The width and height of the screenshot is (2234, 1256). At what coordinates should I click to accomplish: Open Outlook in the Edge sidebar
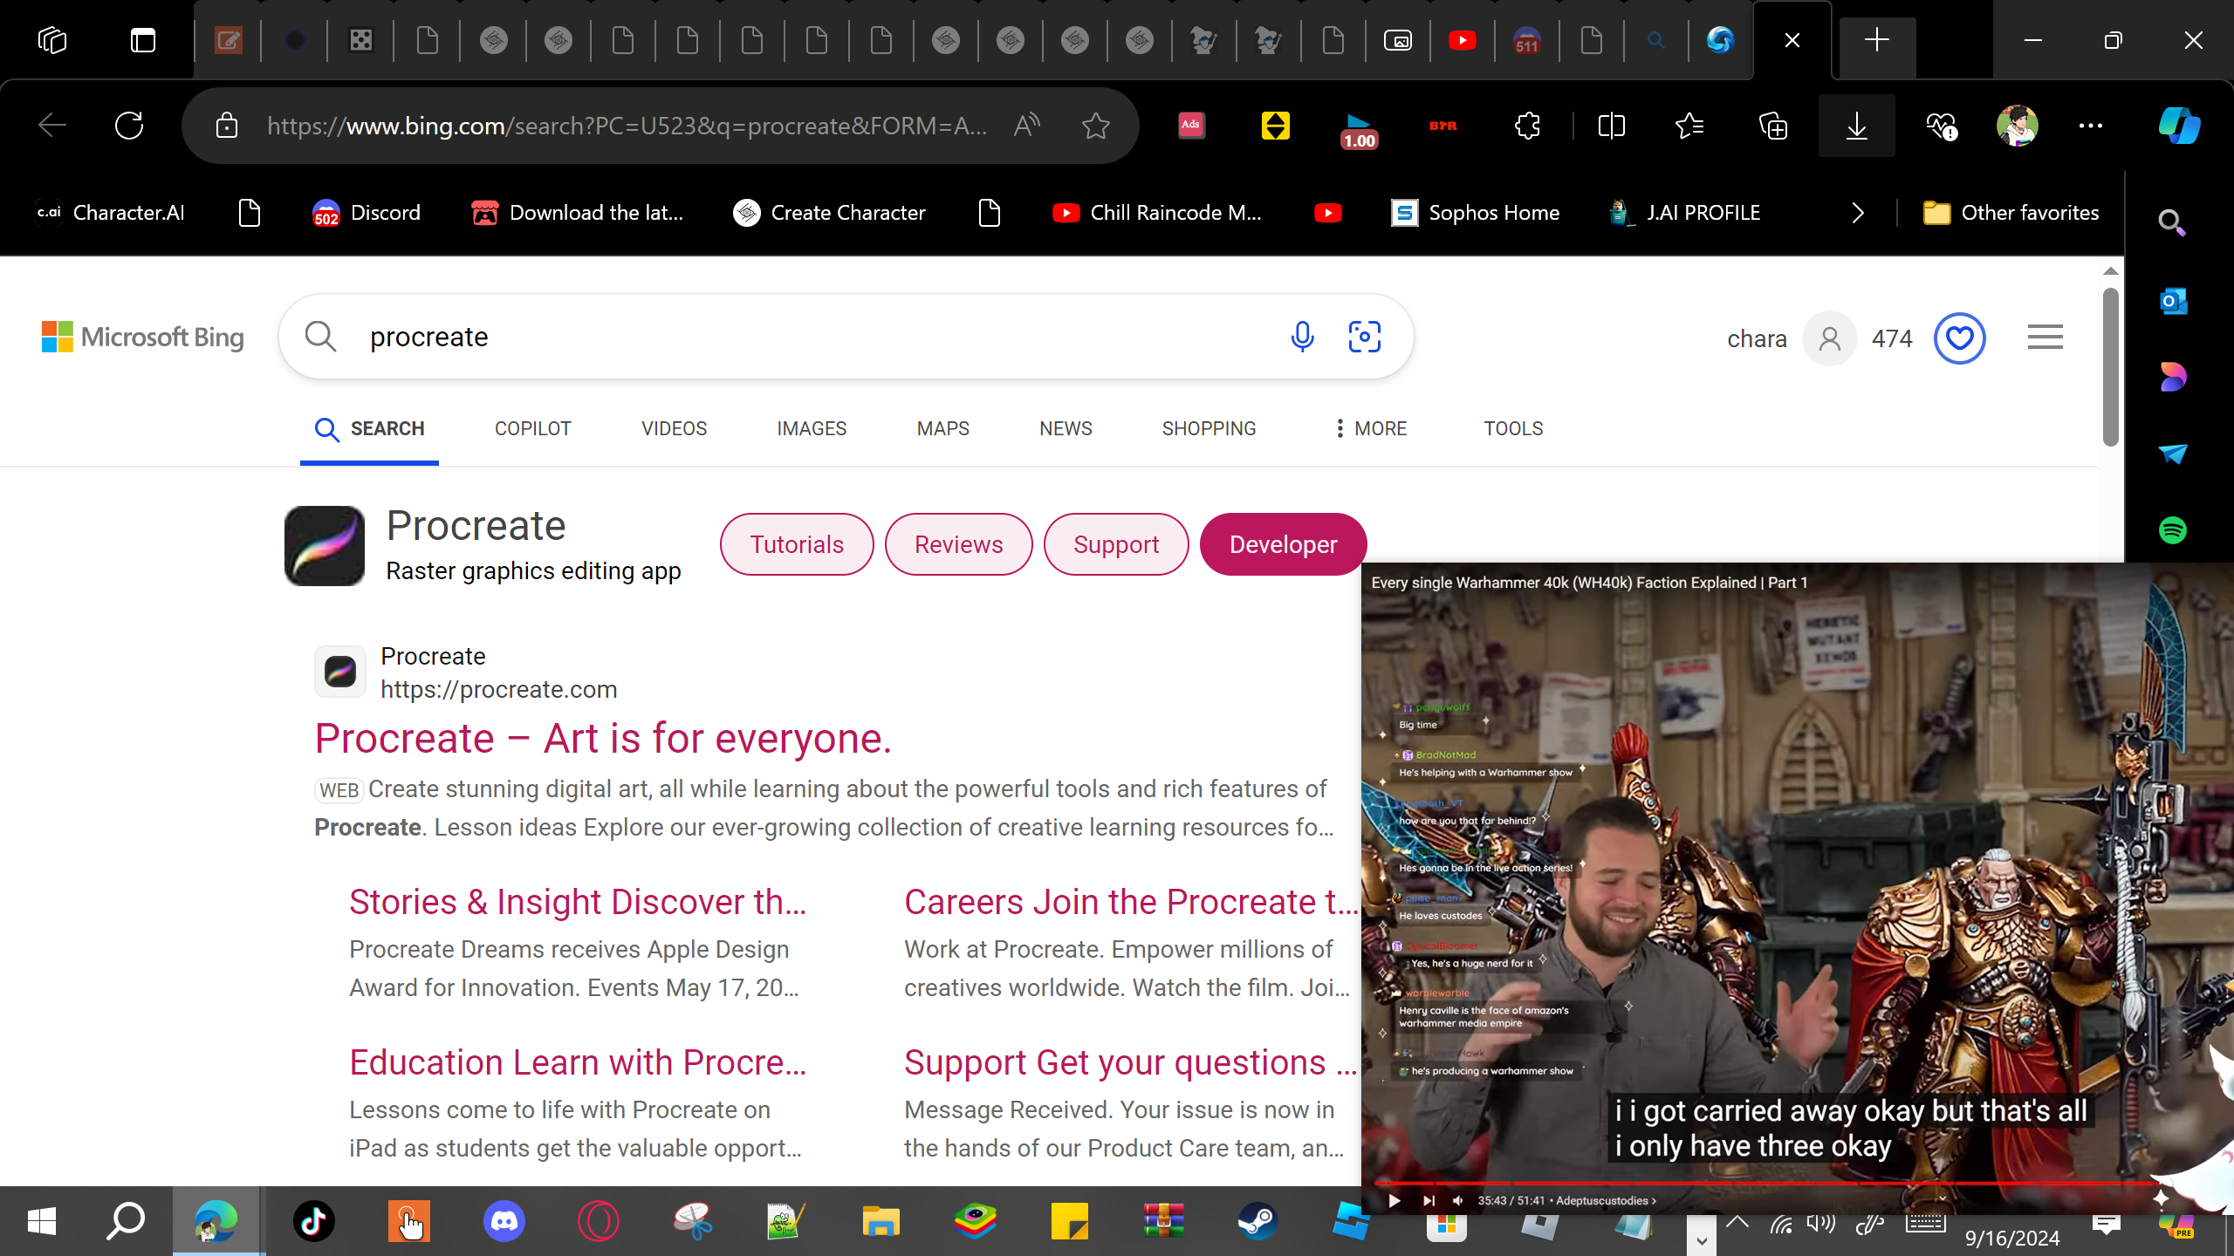pyautogui.click(x=2172, y=301)
